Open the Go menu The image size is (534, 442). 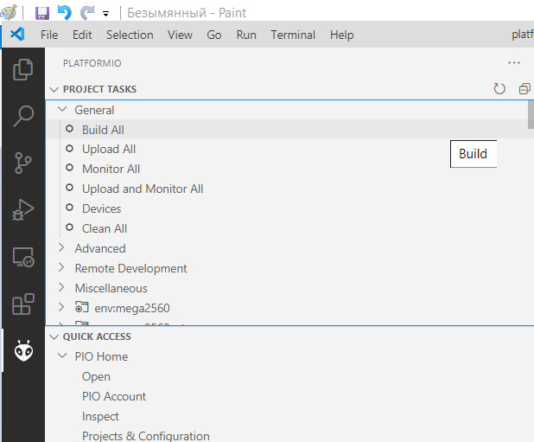point(214,35)
